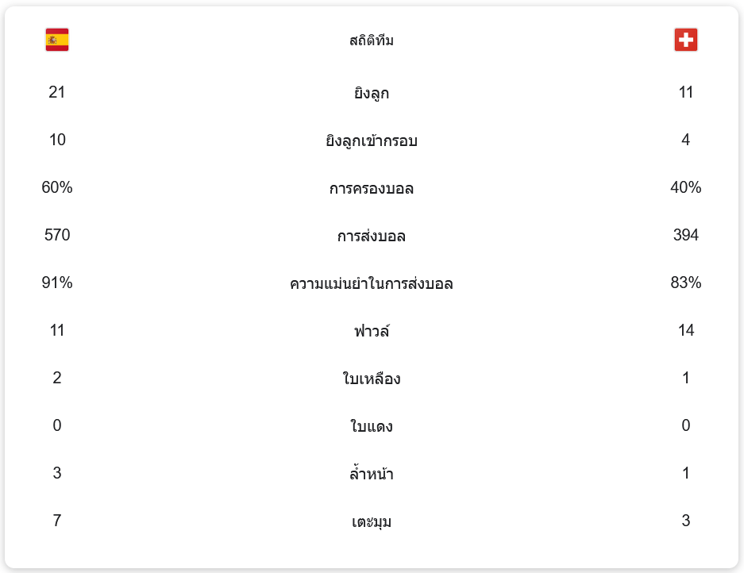Select the ยิงลูกเข้ากรอบ stat label
The height and width of the screenshot is (573, 744).
point(372,141)
